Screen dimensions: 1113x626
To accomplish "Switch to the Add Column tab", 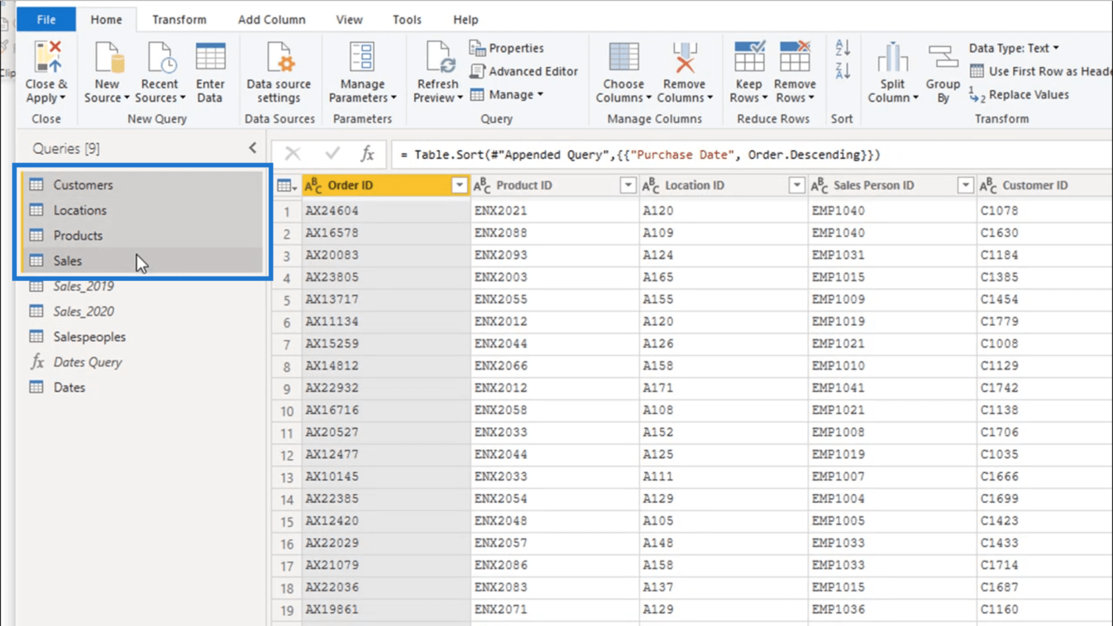I will coord(272,19).
